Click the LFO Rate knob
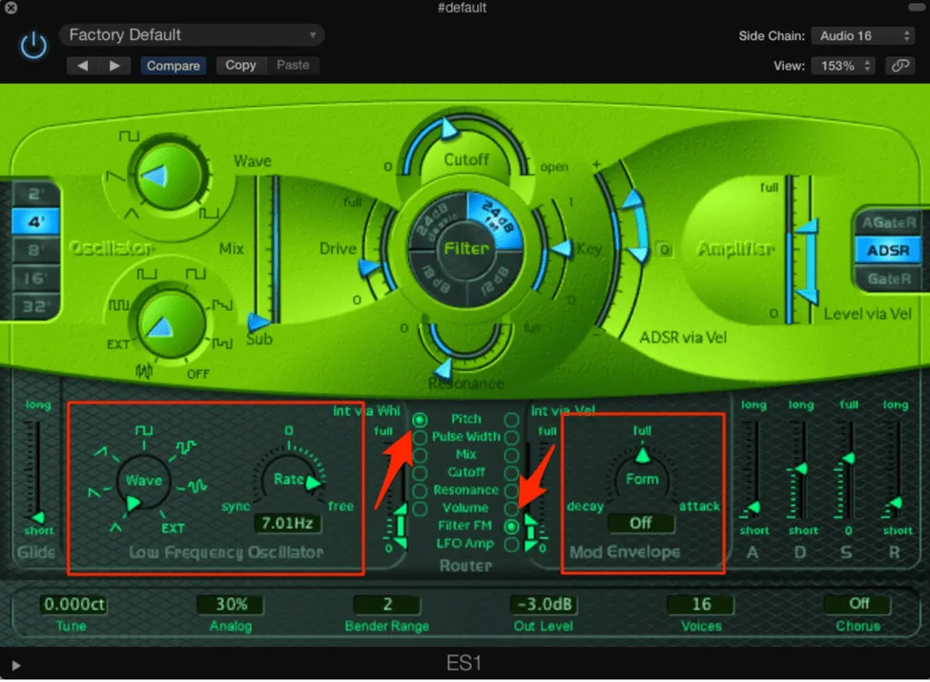The width and height of the screenshot is (930, 682). pyautogui.click(x=289, y=479)
